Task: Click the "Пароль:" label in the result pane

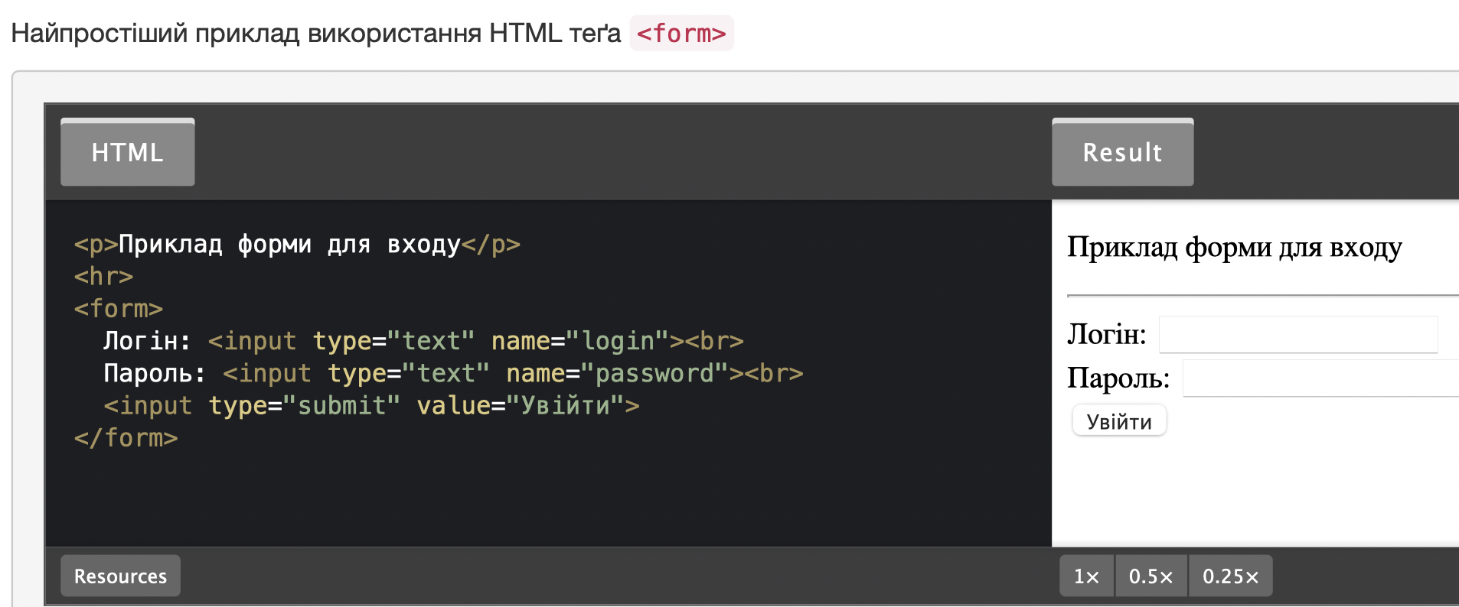Action: click(1118, 378)
